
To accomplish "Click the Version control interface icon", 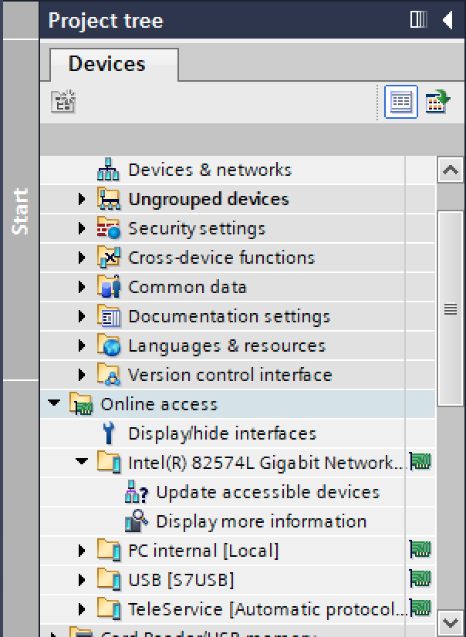I will (x=108, y=376).
